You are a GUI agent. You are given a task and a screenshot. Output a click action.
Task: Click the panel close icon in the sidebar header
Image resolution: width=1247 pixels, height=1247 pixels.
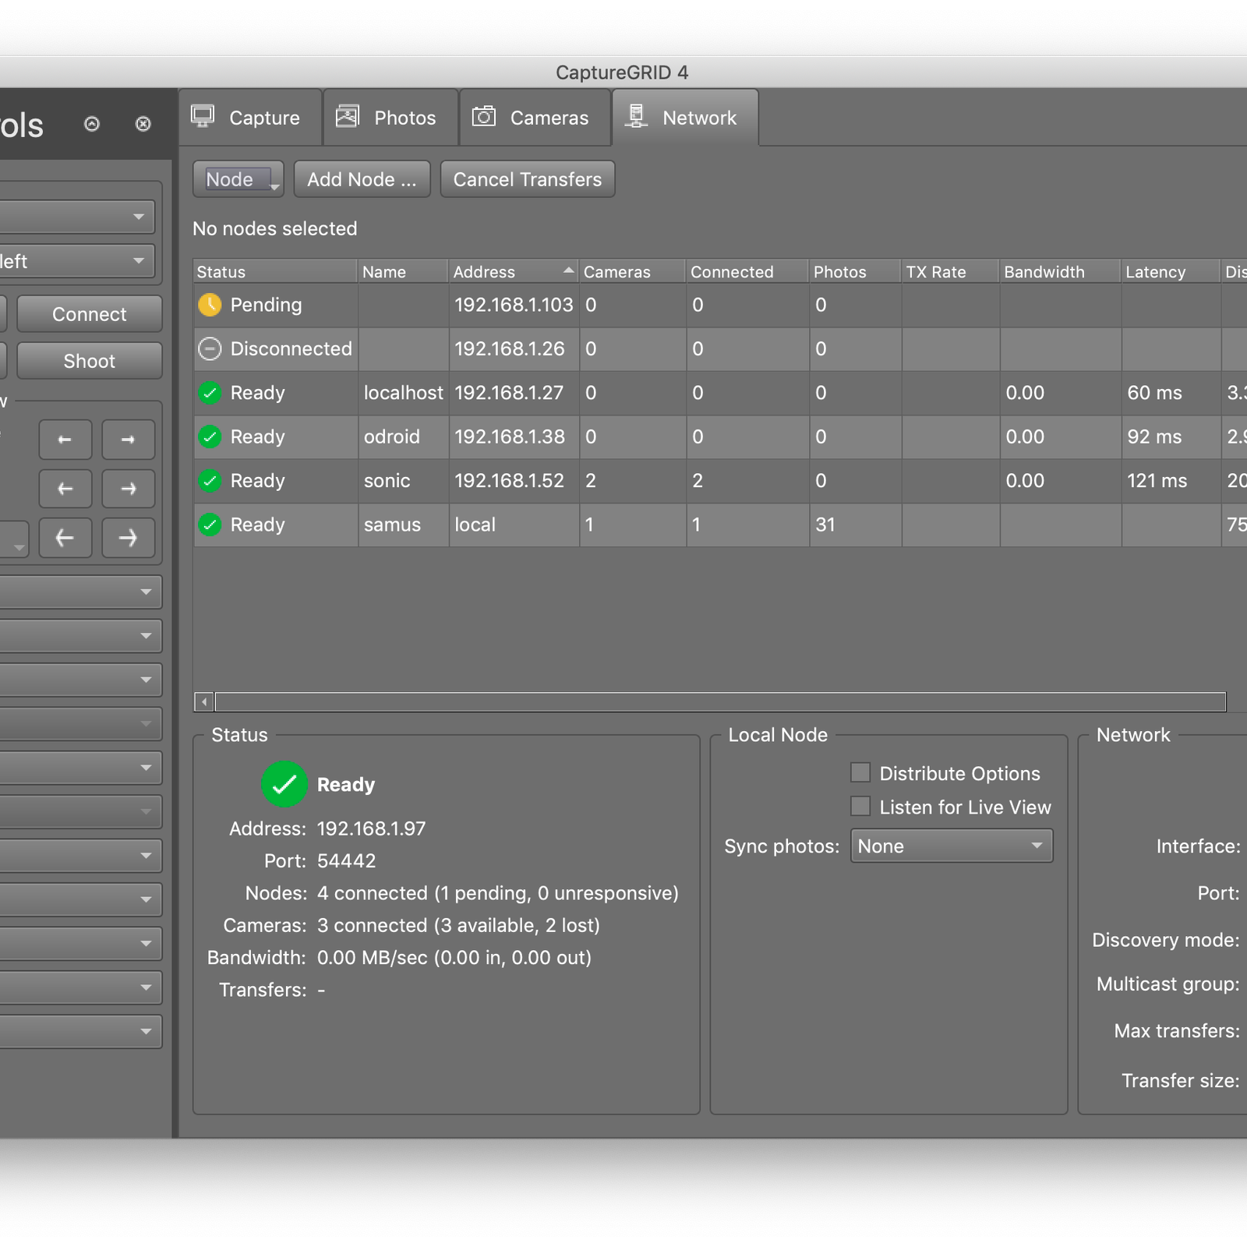coord(143,124)
